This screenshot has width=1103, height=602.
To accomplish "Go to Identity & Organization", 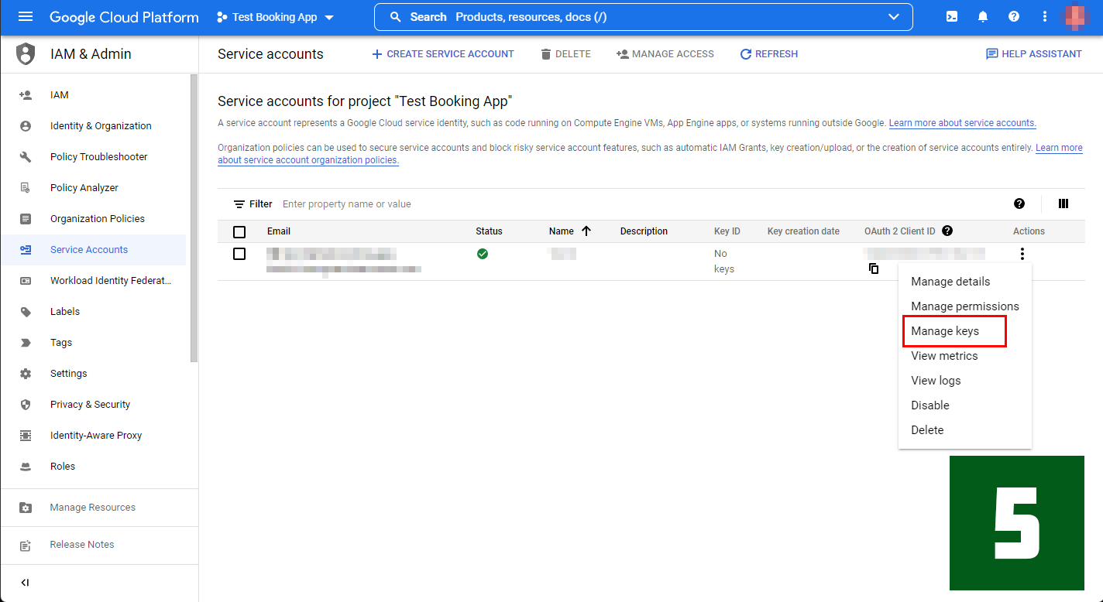I will [x=101, y=126].
